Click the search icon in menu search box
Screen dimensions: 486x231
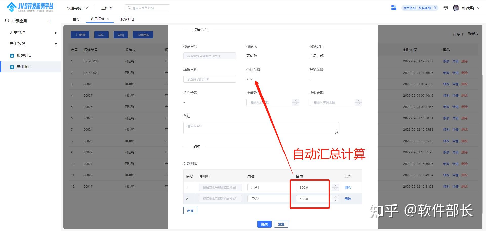point(129,8)
